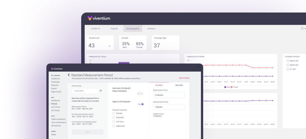Click the Effective Date input field

(85, 91)
